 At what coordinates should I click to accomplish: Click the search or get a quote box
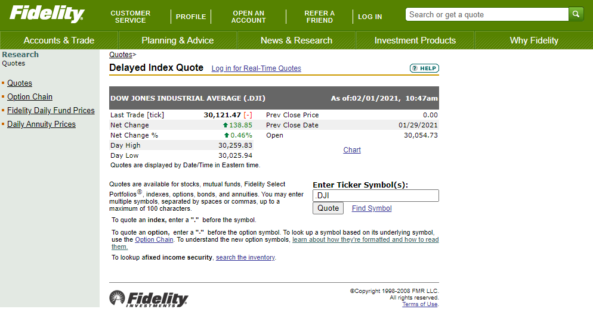[x=486, y=14]
